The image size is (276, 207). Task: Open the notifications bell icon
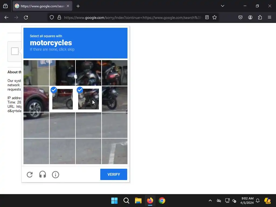click(x=258, y=201)
